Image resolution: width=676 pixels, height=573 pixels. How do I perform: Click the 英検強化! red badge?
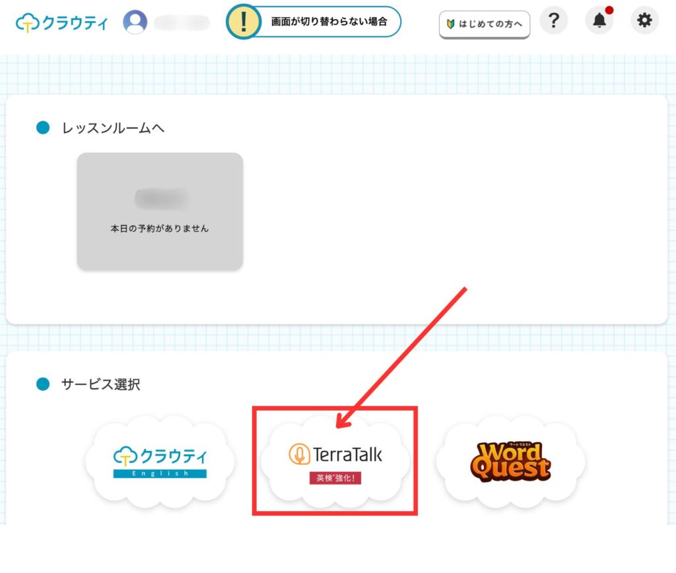[335, 478]
